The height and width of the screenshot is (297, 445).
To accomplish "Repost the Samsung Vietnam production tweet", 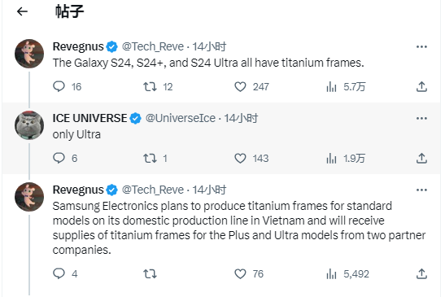I will [150, 273].
